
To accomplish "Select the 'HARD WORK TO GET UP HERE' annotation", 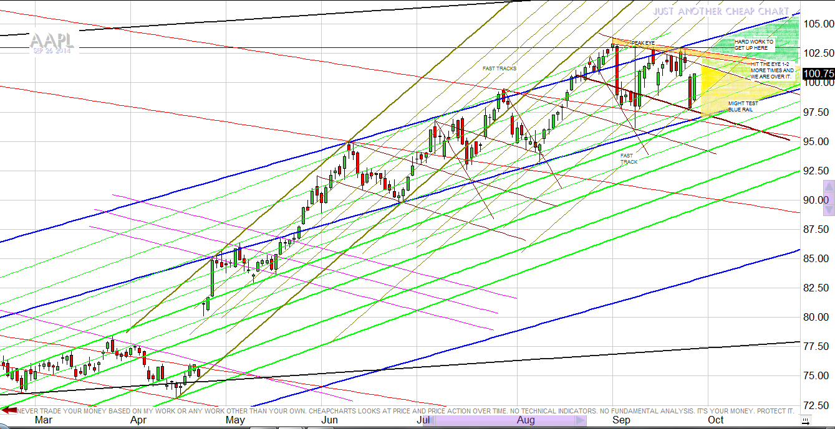I will point(753,45).
